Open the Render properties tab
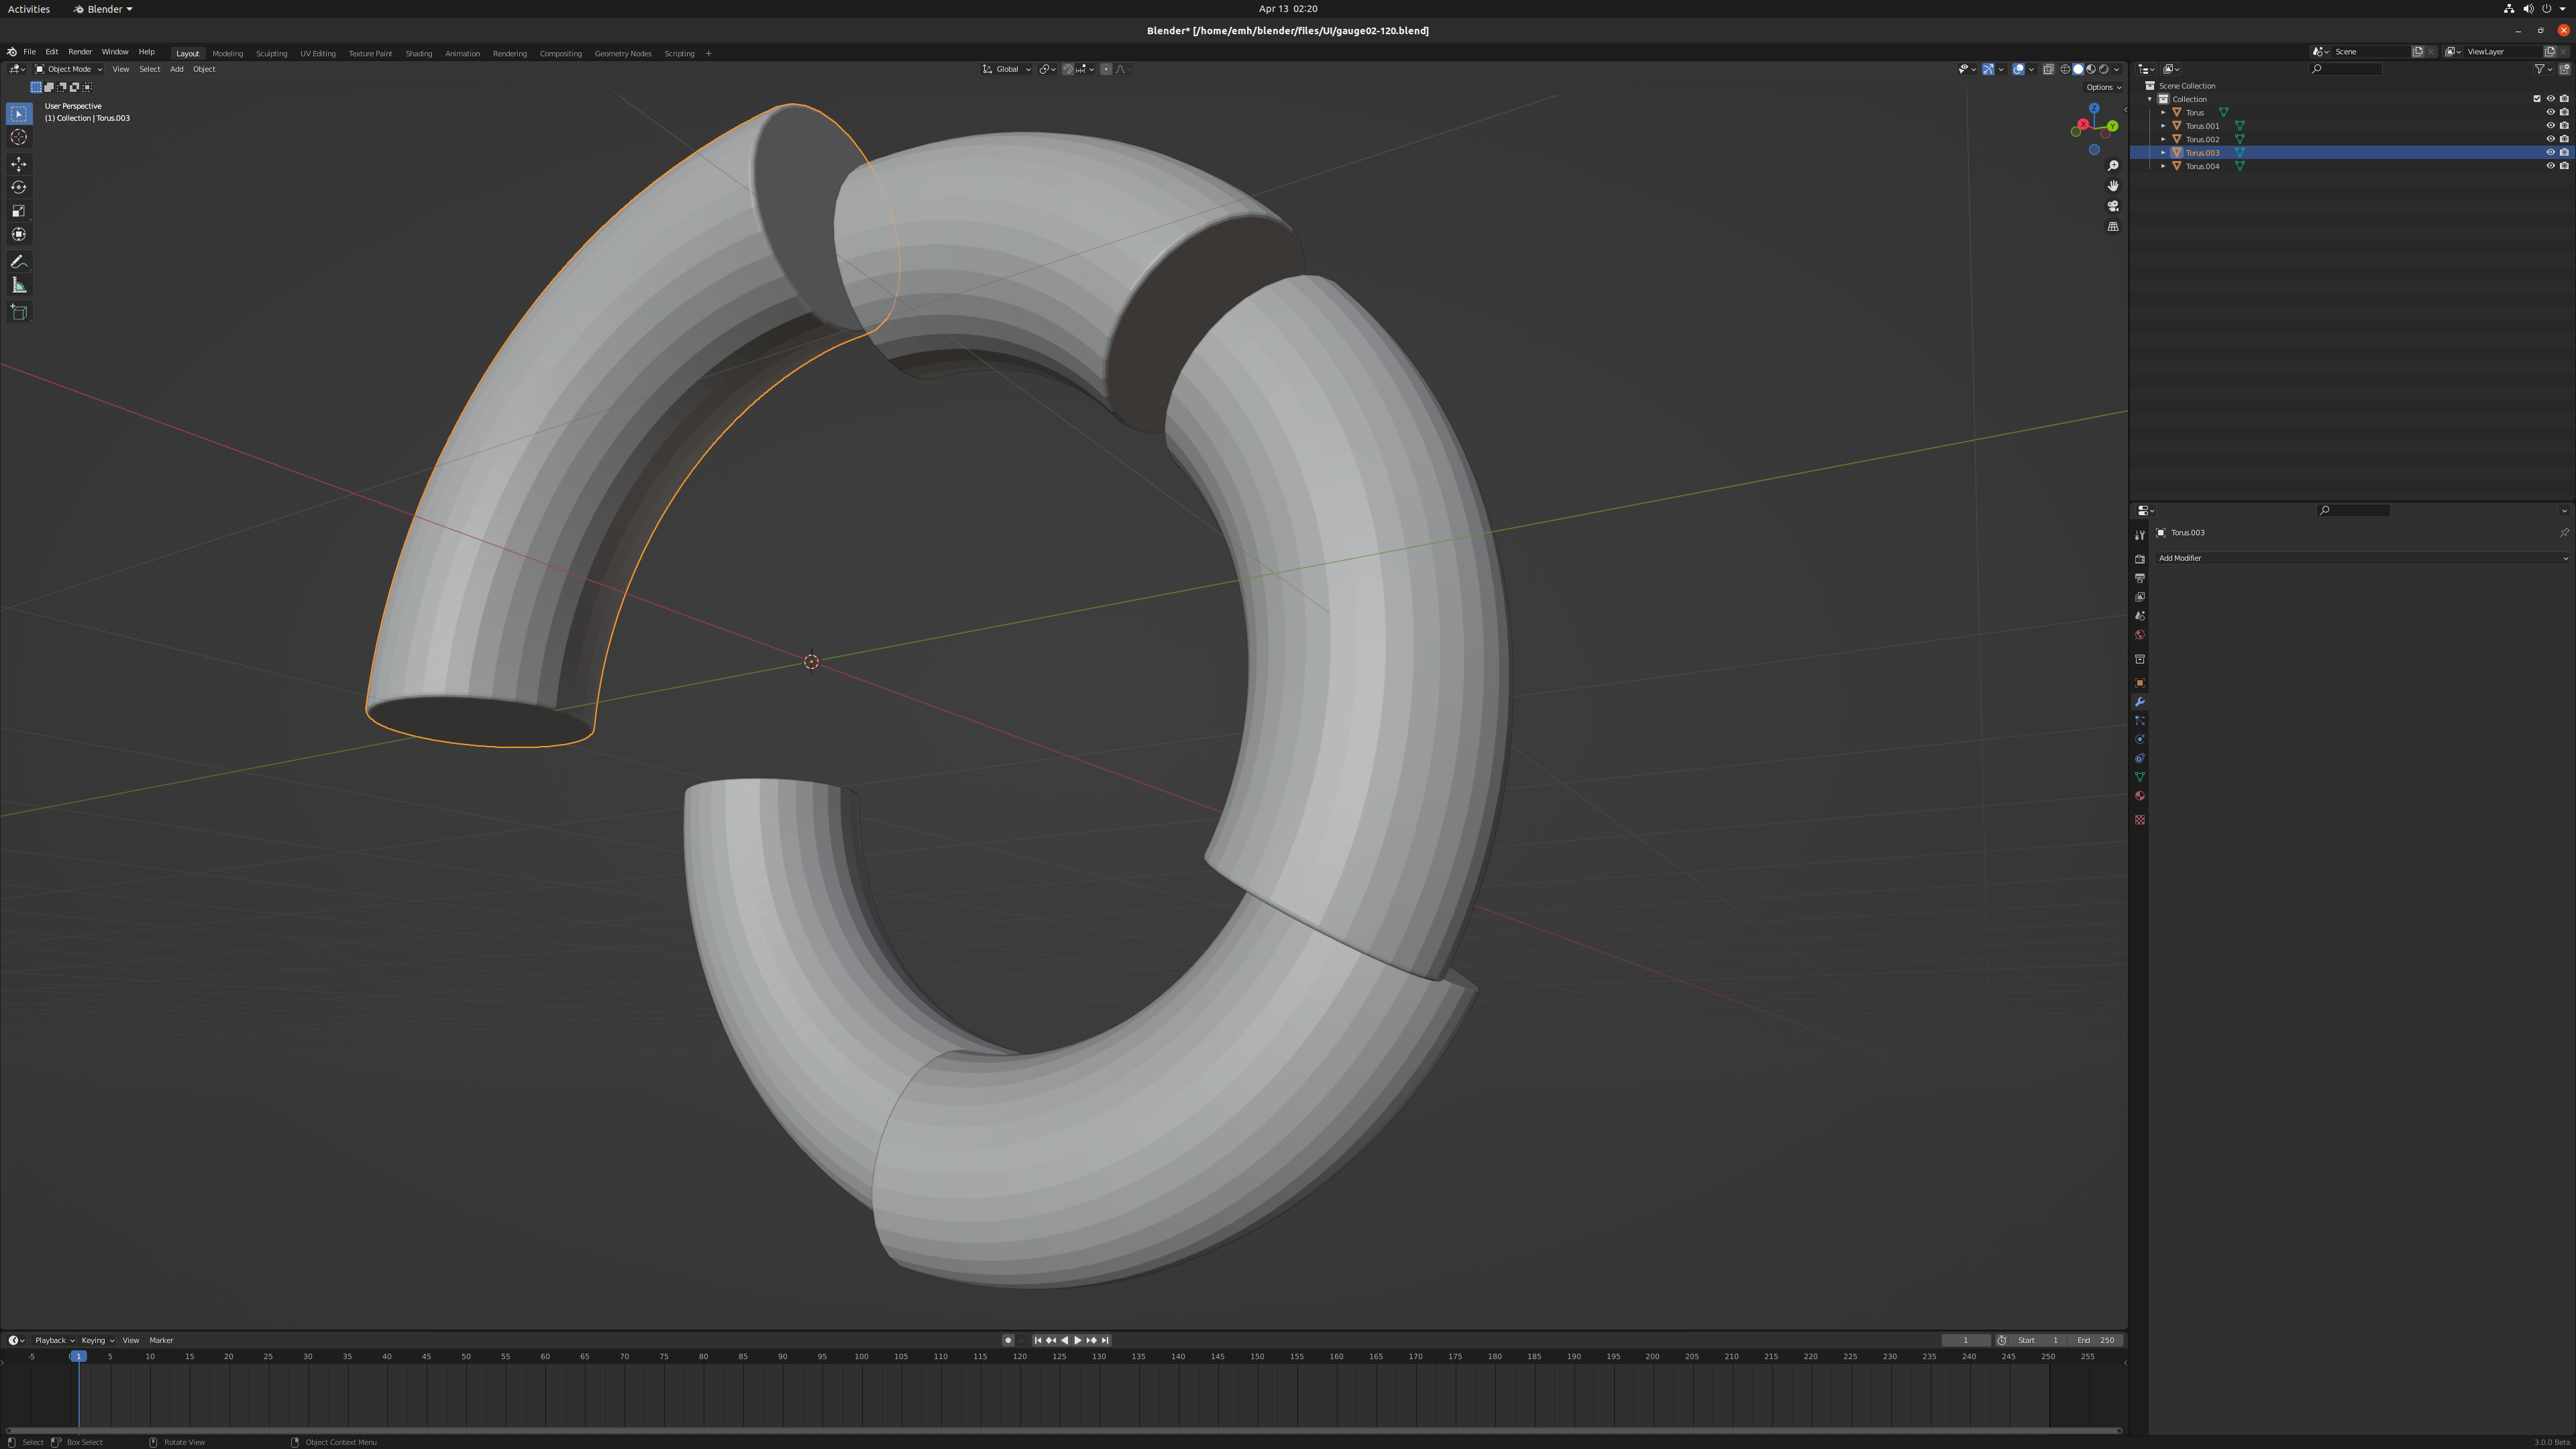Viewport: 2576px width, 1449px height. 2140,559
